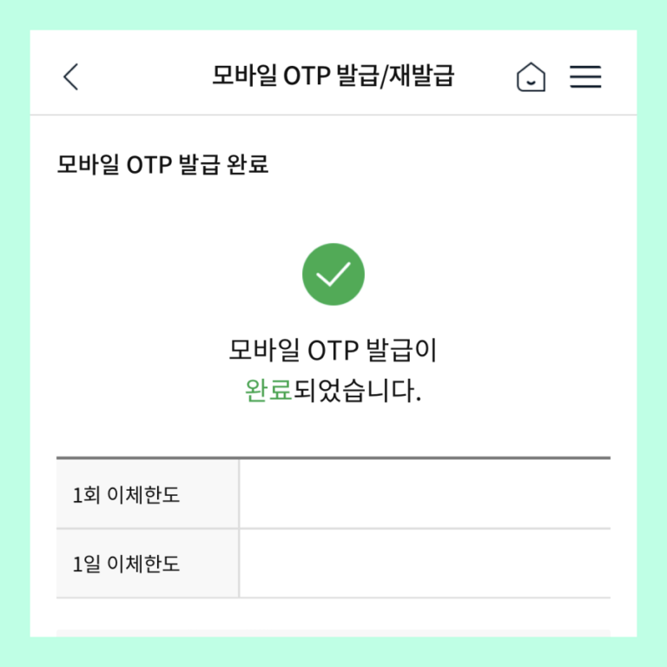
Task: Click the blank area between heading and checkmark
Action: click(x=333, y=209)
